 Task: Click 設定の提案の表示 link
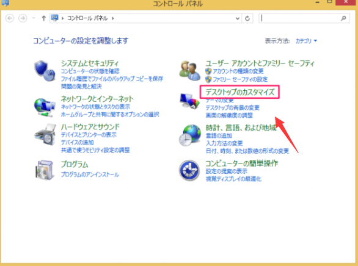tap(227, 171)
